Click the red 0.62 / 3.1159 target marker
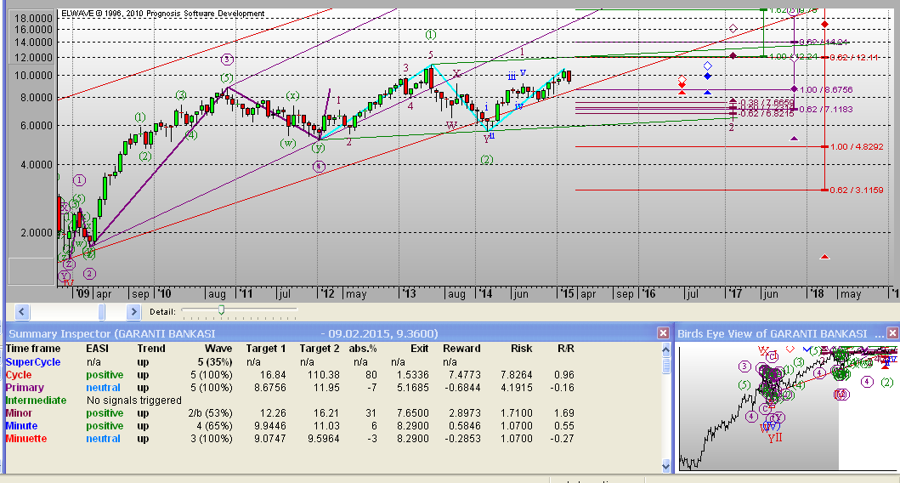 point(824,190)
